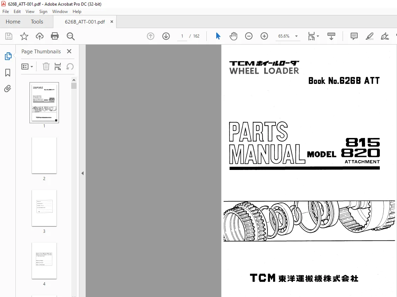Image resolution: width=397 pixels, height=297 pixels.
Task: Select the Highlight text pen tool
Action: point(369,36)
